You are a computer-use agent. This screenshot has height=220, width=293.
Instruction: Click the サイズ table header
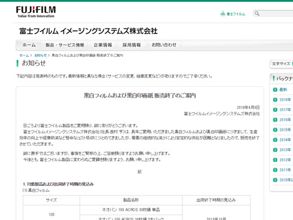pyautogui.click(x=51, y=200)
